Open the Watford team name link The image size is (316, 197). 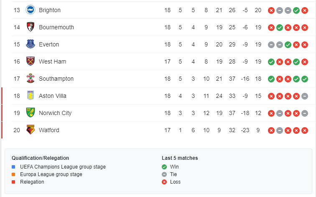tap(49, 130)
